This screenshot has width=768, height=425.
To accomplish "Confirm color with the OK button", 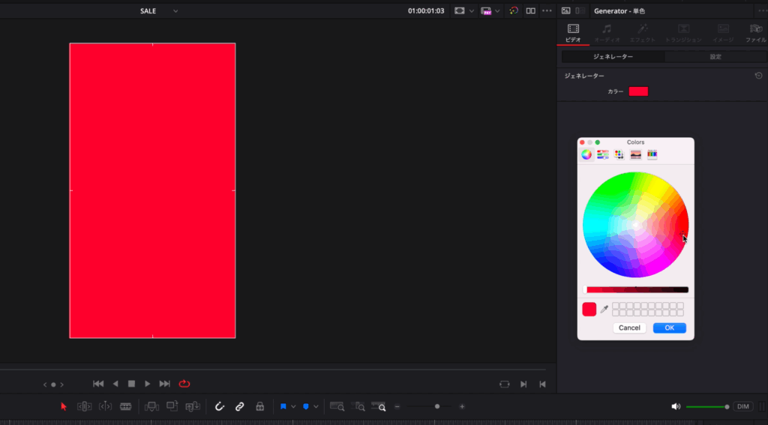I will pyautogui.click(x=669, y=328).
